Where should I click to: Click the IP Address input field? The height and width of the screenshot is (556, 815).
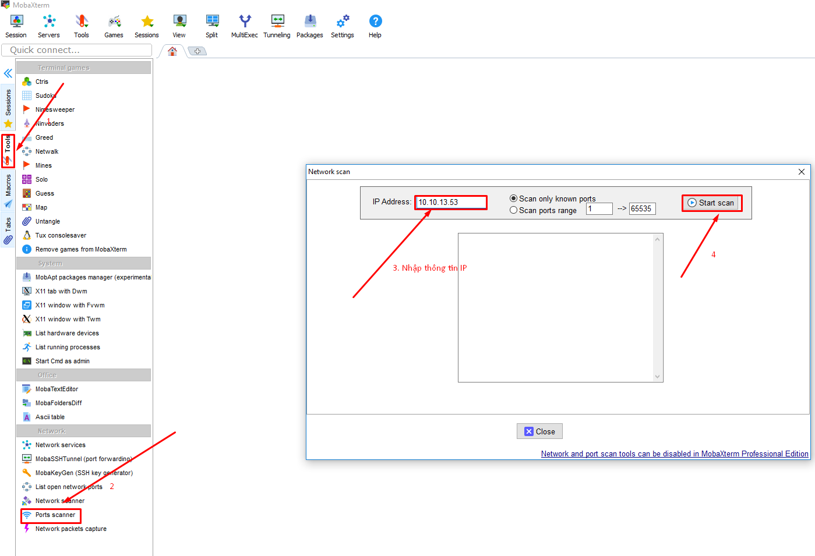tap(451, 202)
